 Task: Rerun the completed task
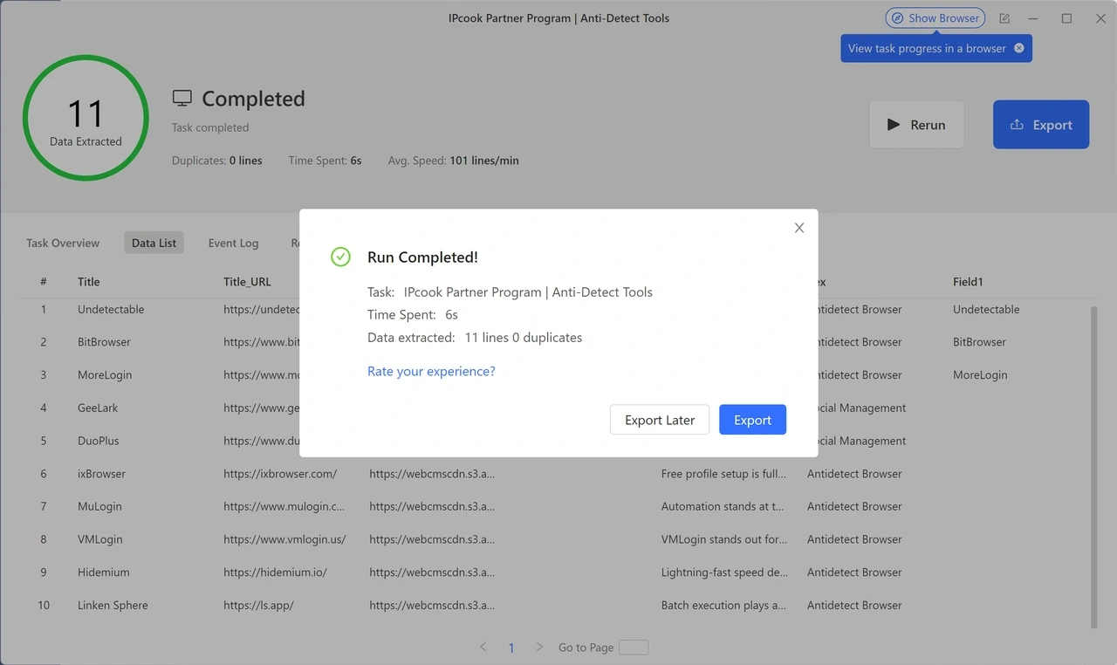[916, 125]
